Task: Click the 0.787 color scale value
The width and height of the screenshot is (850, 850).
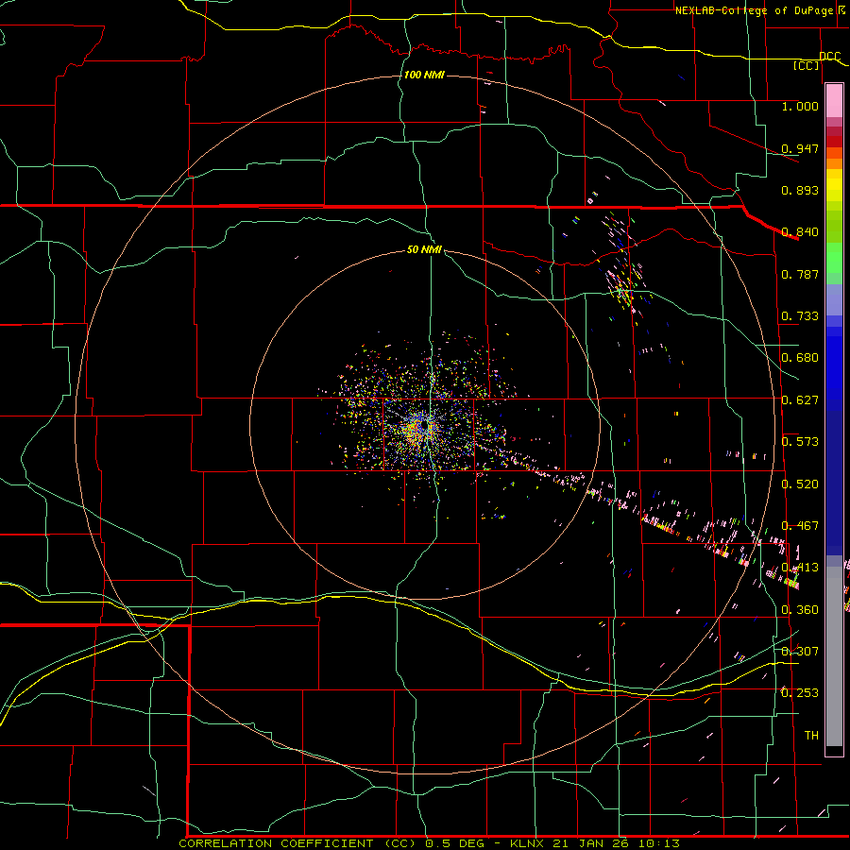Action: pos(800,274)
